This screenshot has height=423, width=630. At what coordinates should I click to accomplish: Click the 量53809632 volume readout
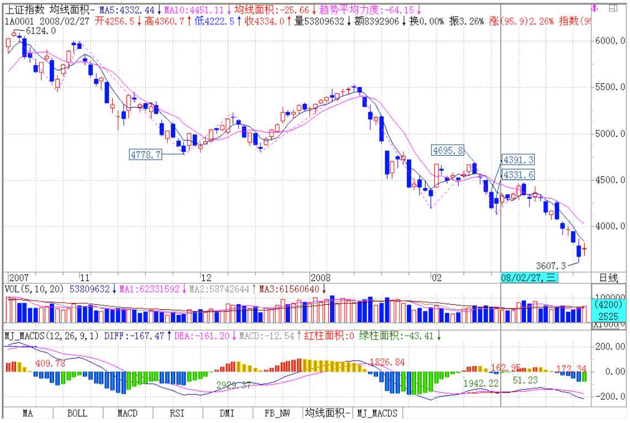coord(319,22)
